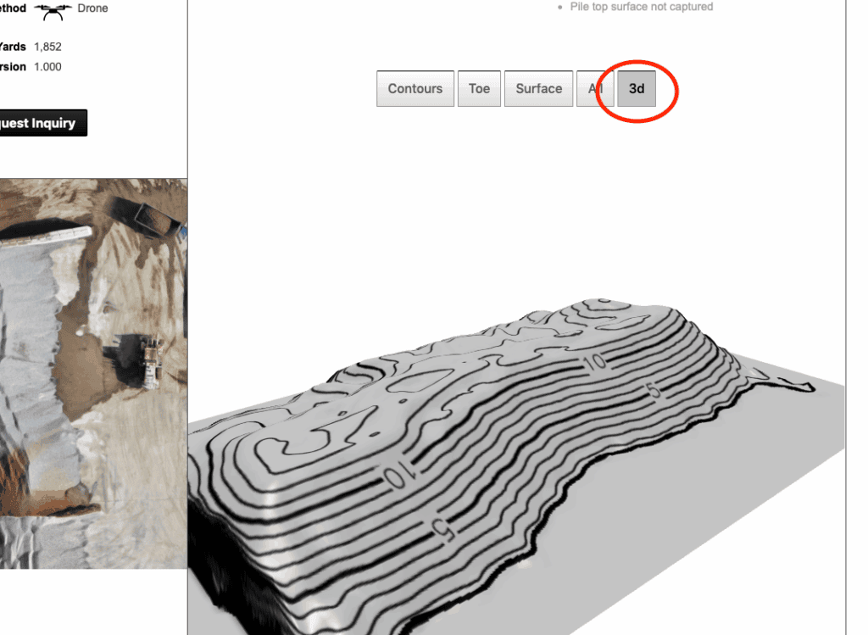Click the drone icon beside the method label
868x635 pixels.
pyautogui.click(x=53, y=10)
